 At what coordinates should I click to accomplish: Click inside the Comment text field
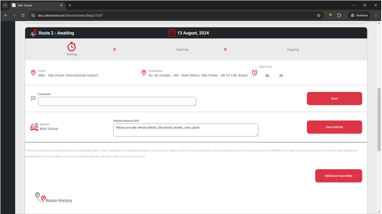(x=117, y=101)
